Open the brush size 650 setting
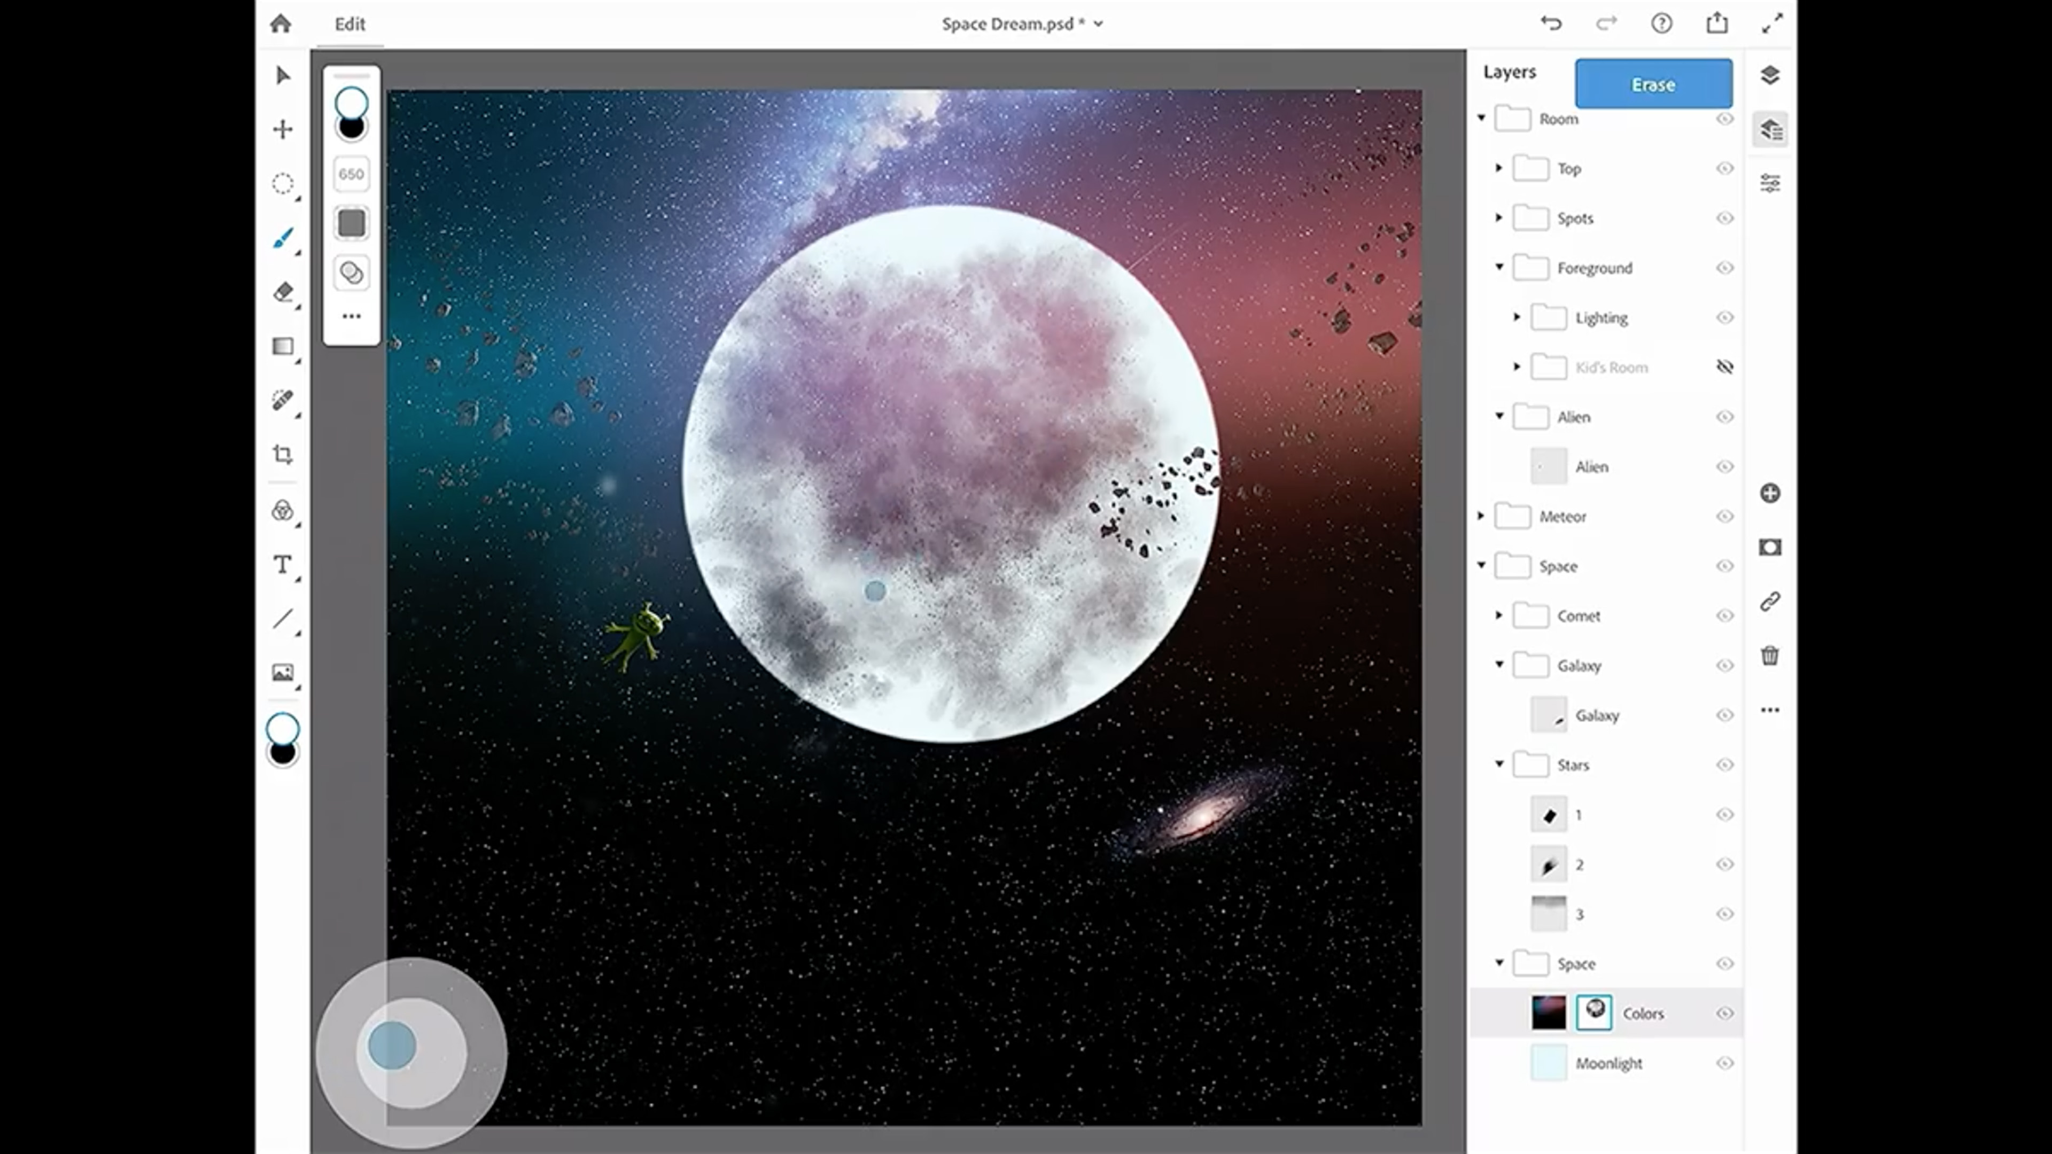The width and height of the screenshot is (2052, 1154). tap(351, 174)
